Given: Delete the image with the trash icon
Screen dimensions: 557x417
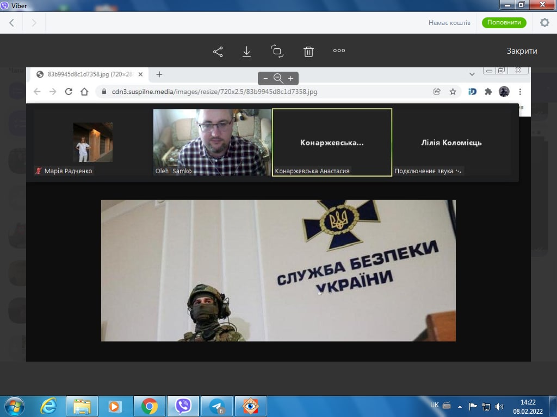Looking at the screenshot, I should coord(308,52).
